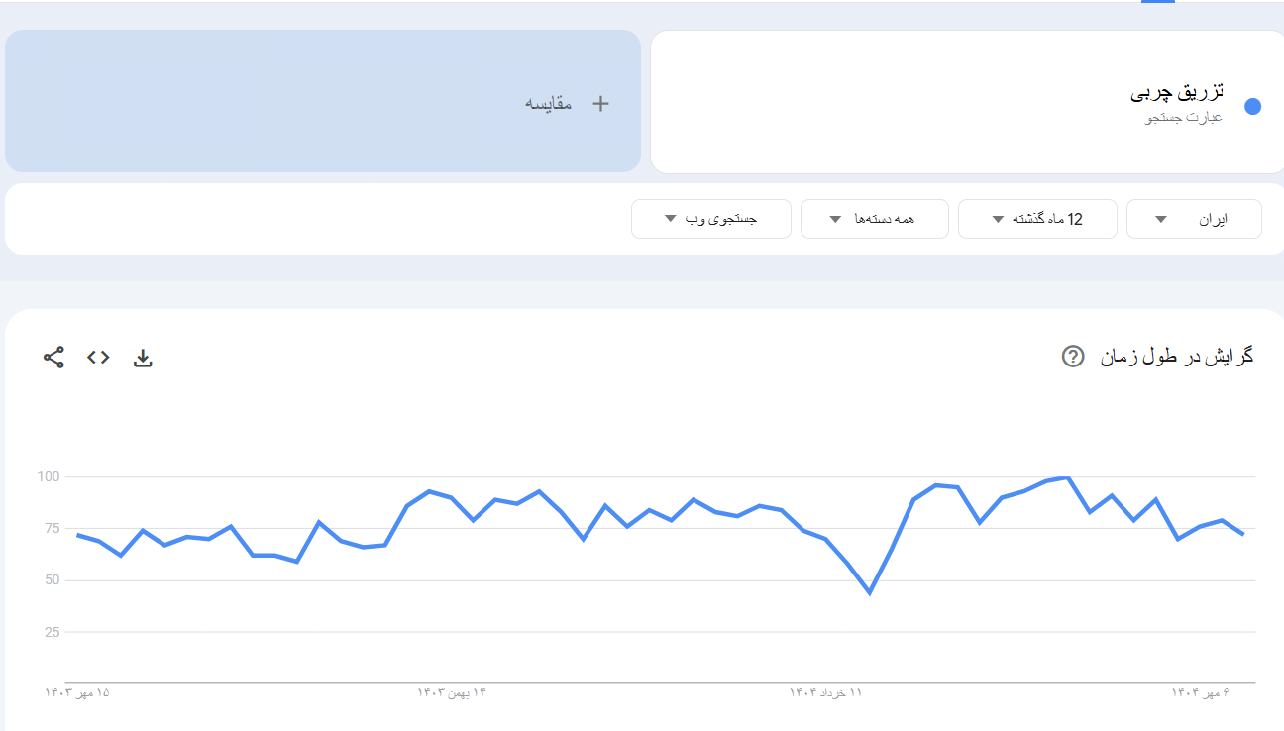Viewport: 1284px width, 731px height.
Task: Expand the جستجوی وب search type dropdown
Action: pyautogui.click(x=710, y=219)
